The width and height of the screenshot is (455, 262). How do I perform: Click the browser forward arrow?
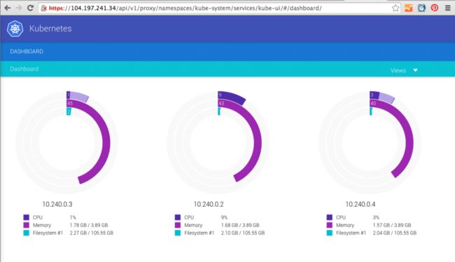pos(19,8)
